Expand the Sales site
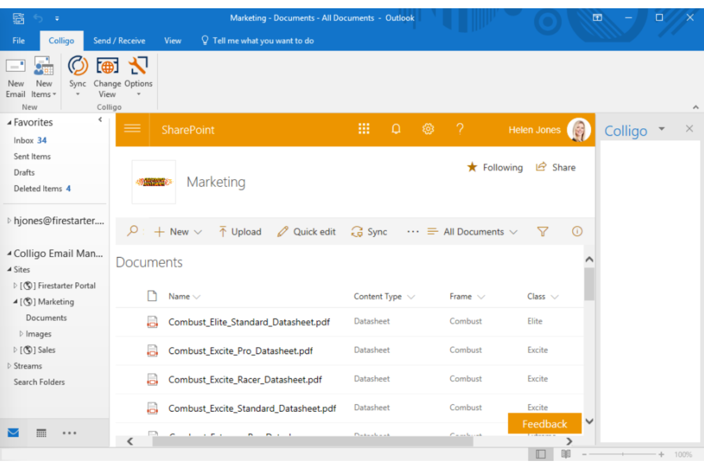Screen dimensions: 704x469 tap(15, 350)
